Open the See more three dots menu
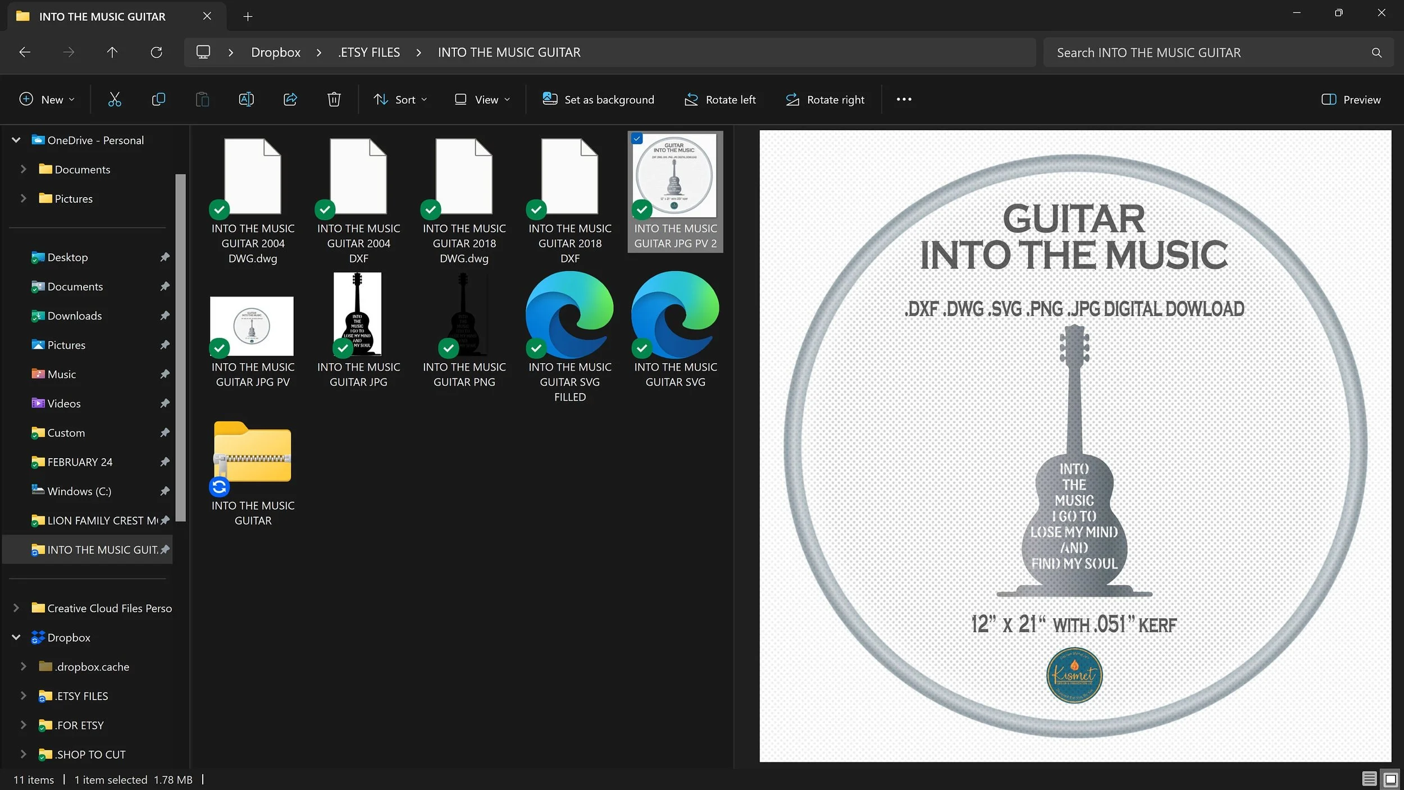The width and height of the screenshot is (1404, 790). click(x=904, y=99)
